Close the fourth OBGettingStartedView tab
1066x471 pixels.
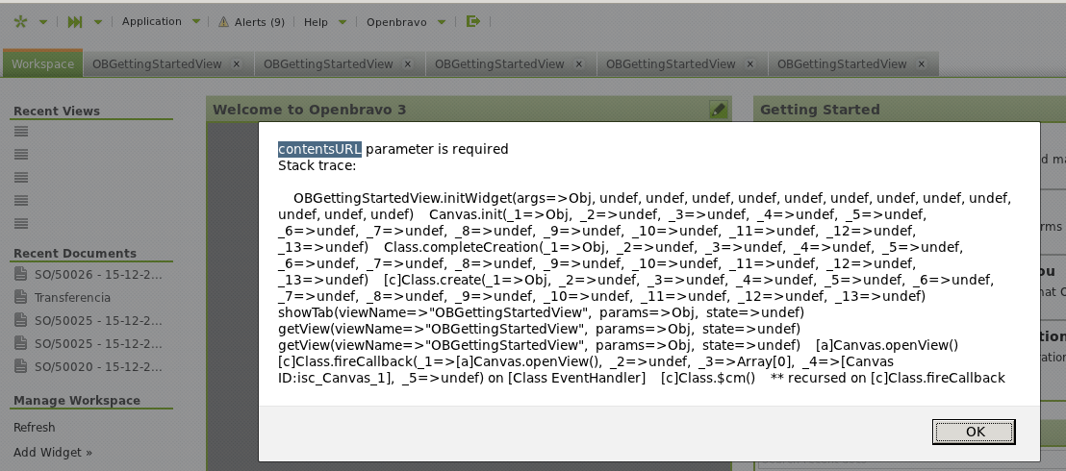pyautogui.click(x=750, y=63)
